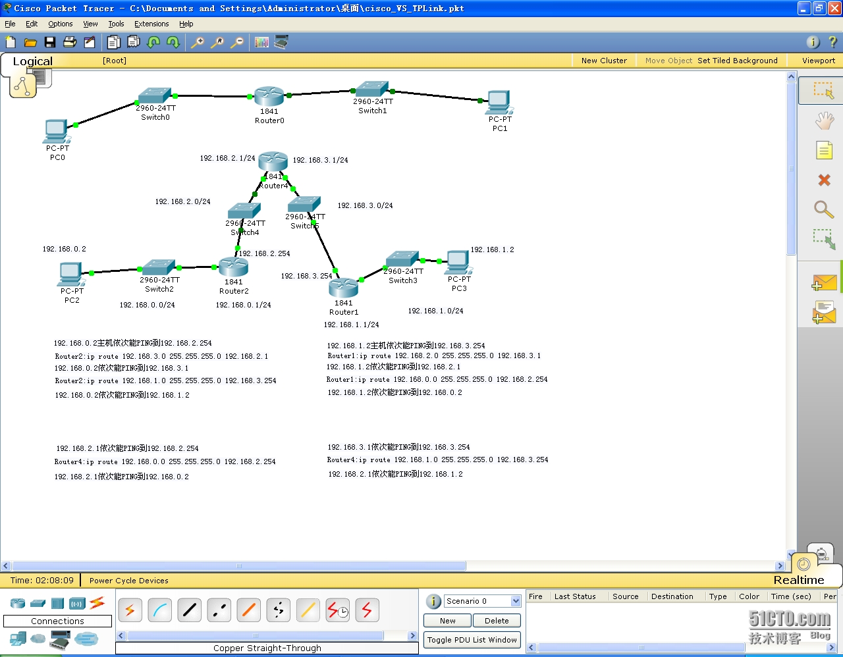Select the Custom Made Devices category

point(60,640)
